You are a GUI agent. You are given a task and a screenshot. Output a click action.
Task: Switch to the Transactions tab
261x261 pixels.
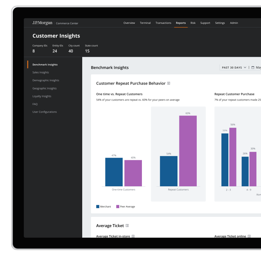(163, 23)
